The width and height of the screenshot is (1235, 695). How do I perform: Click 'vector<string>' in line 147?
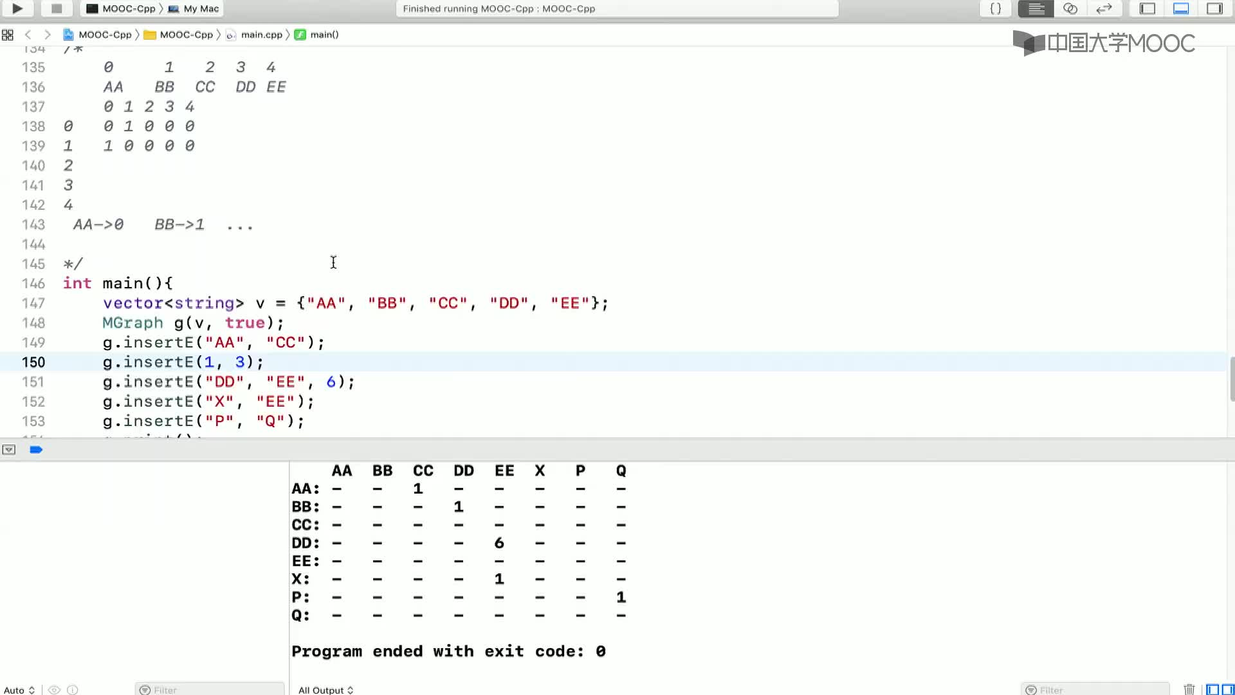coord(173,303)
